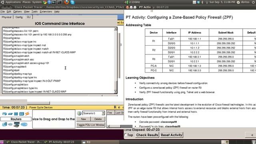Select the Multiuser Connection icon
256x144 pixels.
24,124
